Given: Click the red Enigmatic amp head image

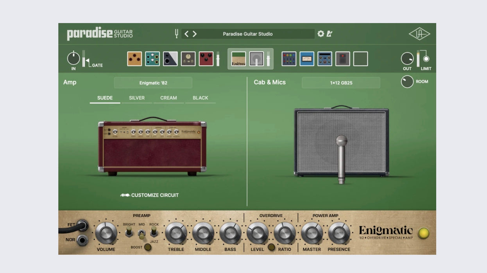Looking at the screenshot, I should point(152,146).
